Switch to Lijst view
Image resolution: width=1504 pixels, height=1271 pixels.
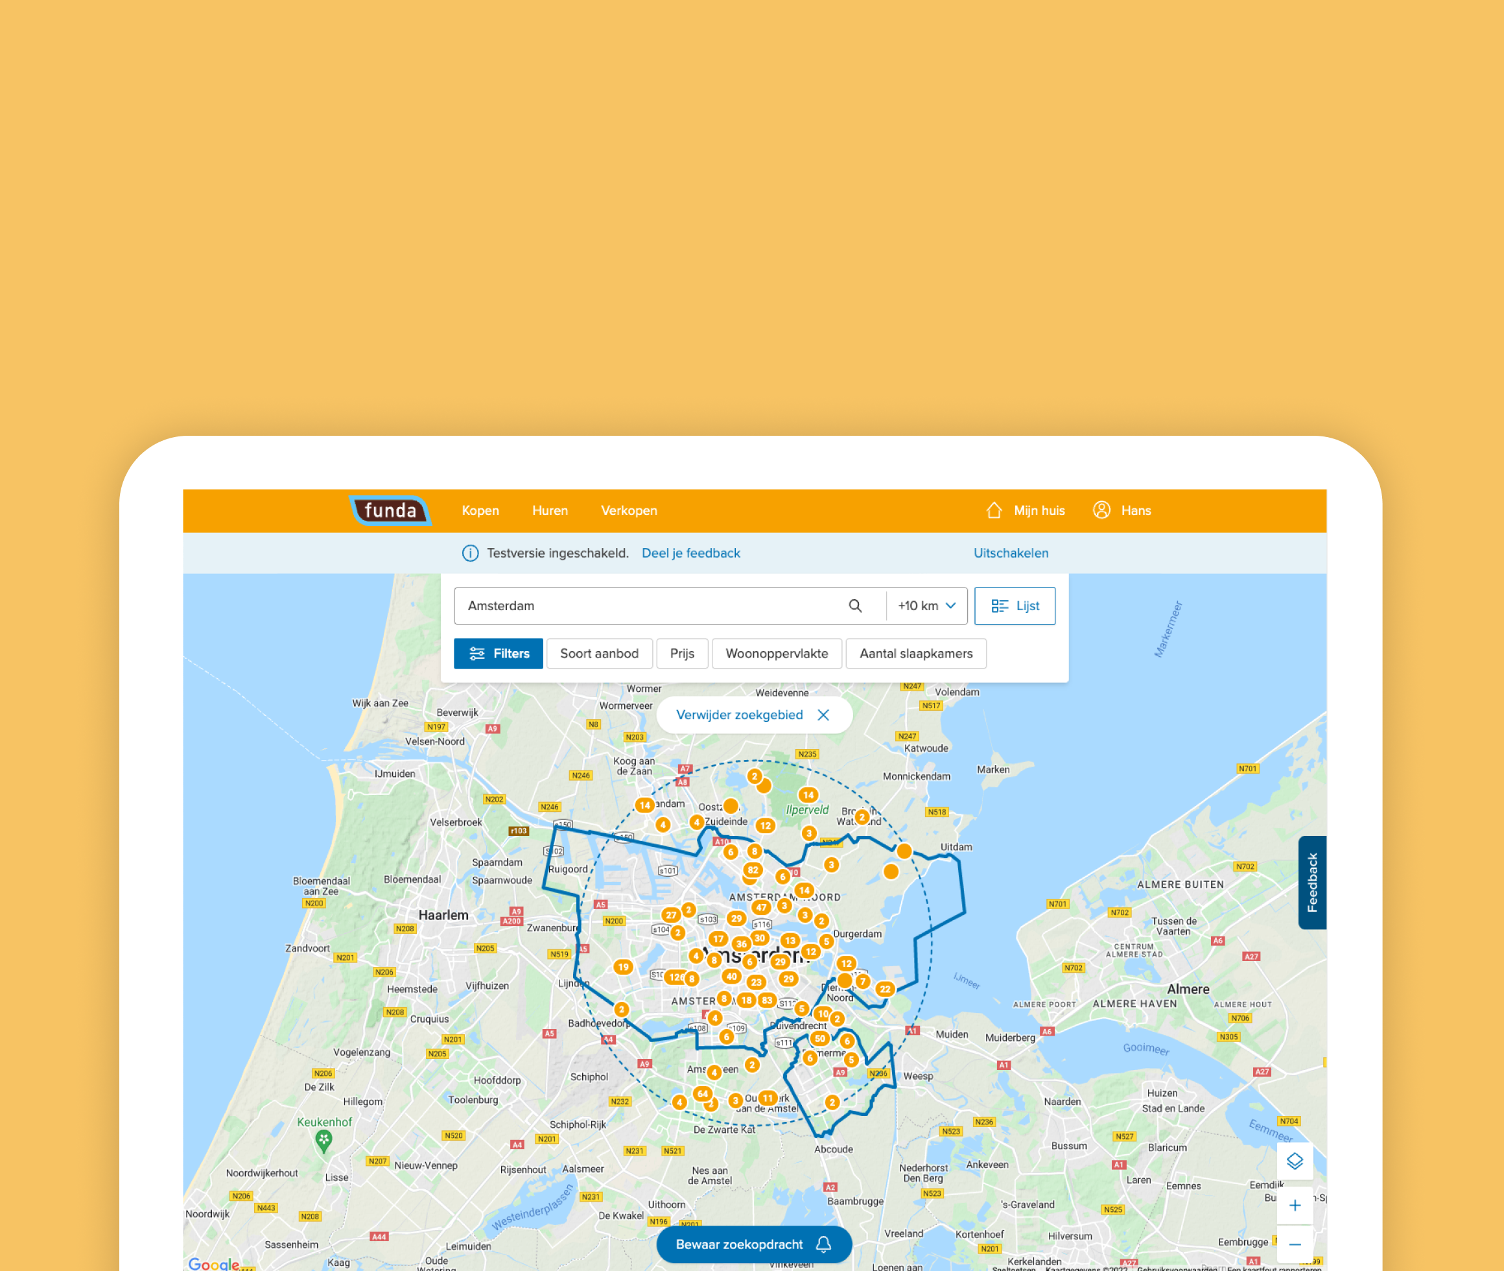(1014, 606)
